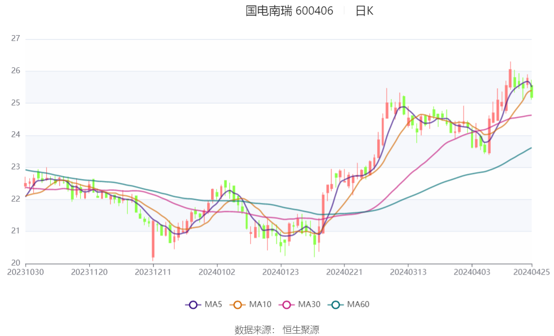Click the 20240102 date axis label

coord(217,272)
